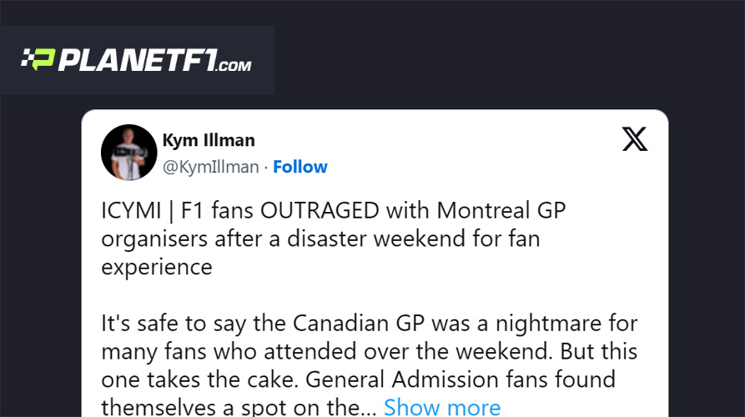Viewport: 745px width, 417px height.
Task: Follow Kym Illman on X
Action: (300, 167)
